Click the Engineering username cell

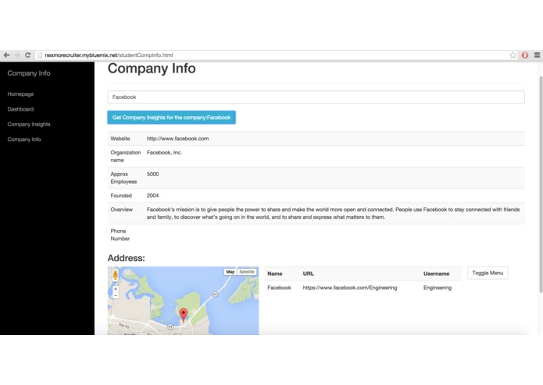click(x=438, y=288)
